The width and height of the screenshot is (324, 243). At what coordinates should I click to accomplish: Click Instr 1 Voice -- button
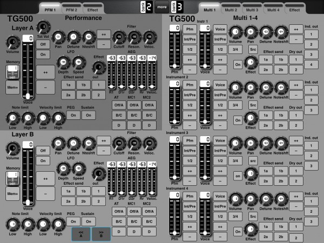point(220,70)
